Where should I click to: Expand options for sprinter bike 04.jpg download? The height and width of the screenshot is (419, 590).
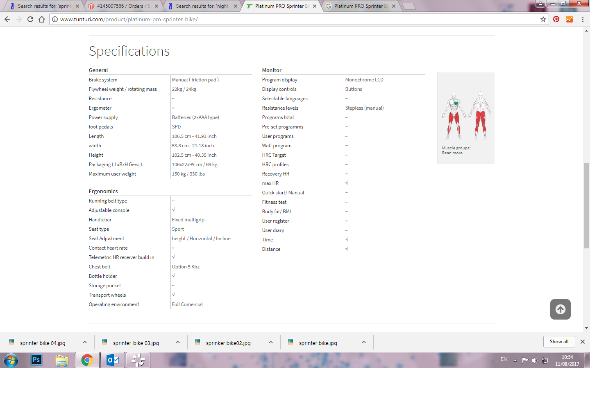(x=85, y=342)
